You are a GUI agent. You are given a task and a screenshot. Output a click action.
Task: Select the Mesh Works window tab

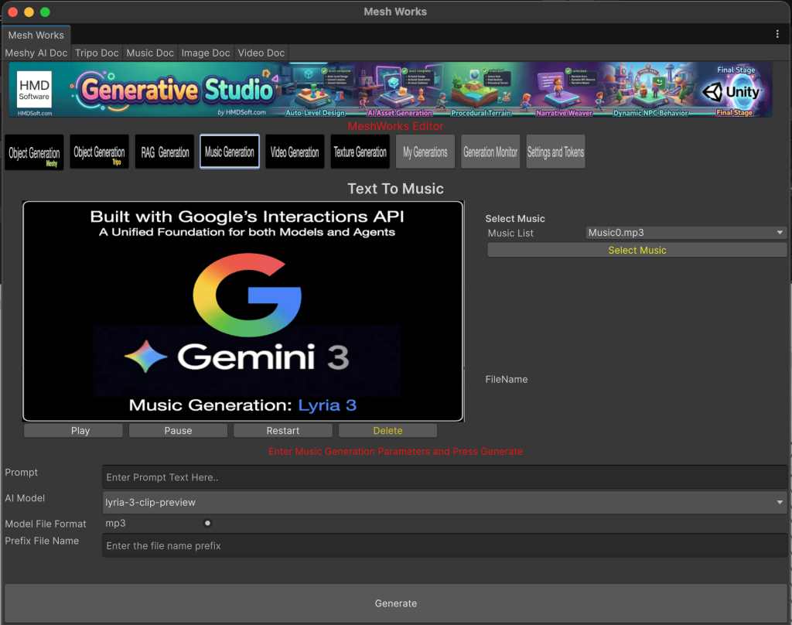pos(36,35)
